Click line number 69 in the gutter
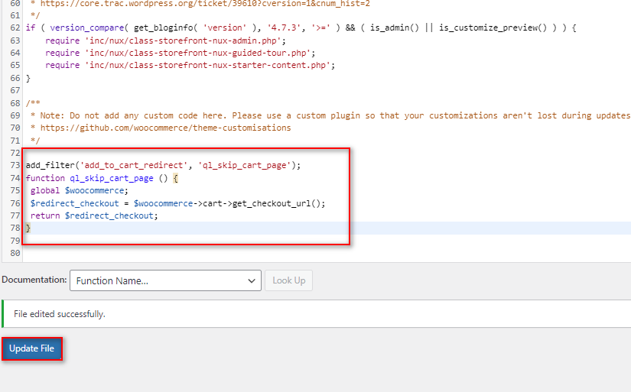The image size is (631, 392). pos(15,116)
